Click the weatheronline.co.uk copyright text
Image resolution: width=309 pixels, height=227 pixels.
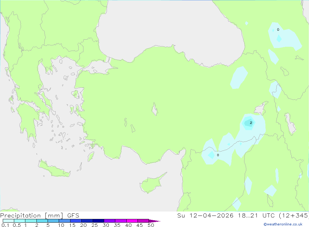[283, 224]
